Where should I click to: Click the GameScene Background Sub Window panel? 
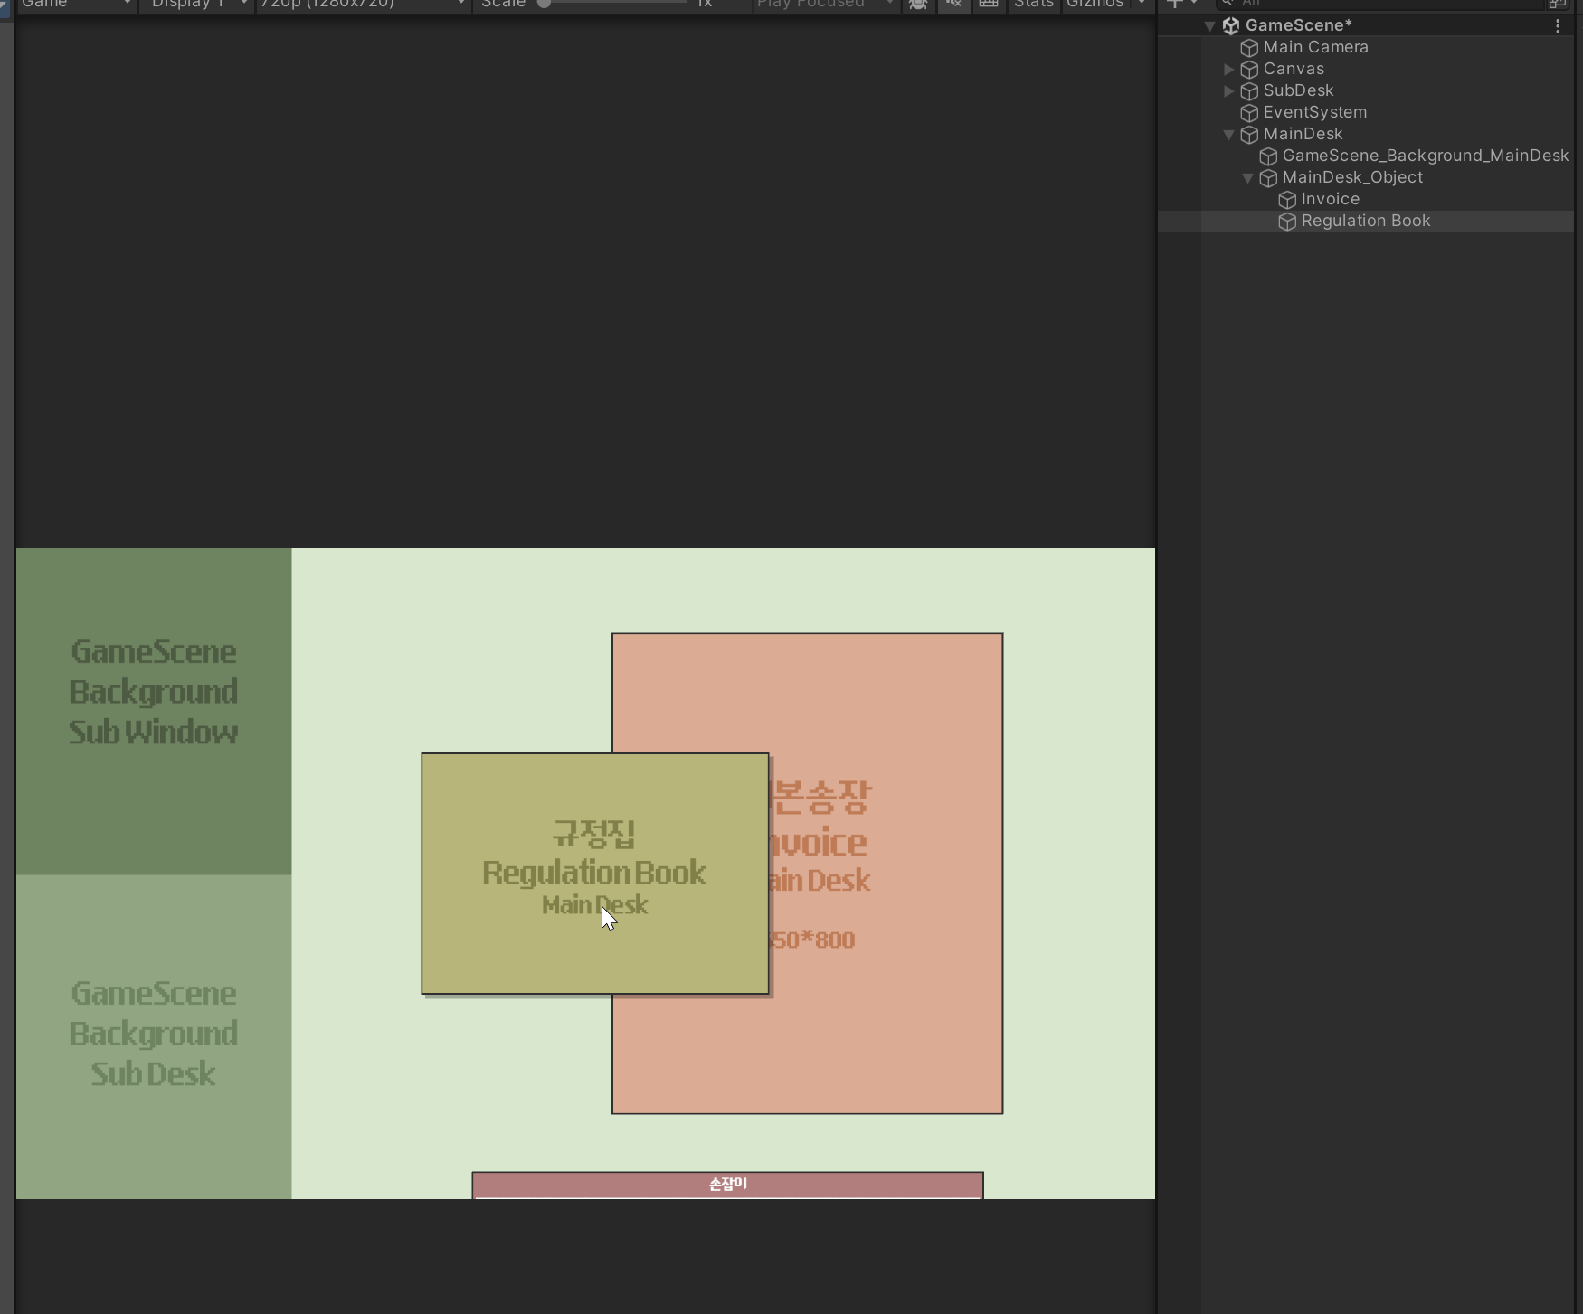(x=154, y=711)
